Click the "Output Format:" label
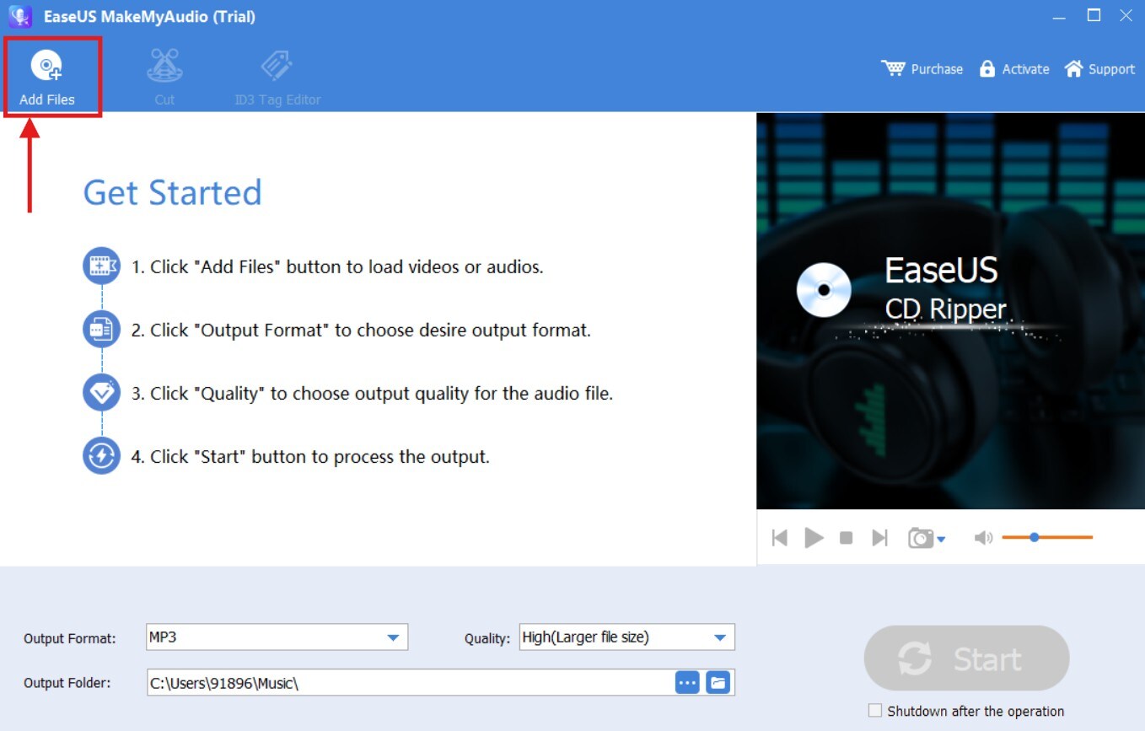1145x731 pixels. point(70,638)
